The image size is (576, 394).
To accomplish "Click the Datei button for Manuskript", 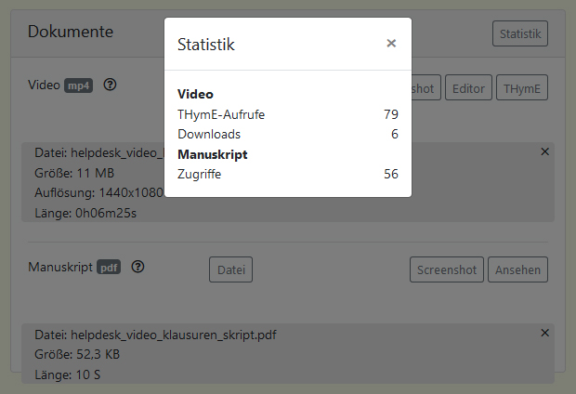I will [x=230, y=270].
